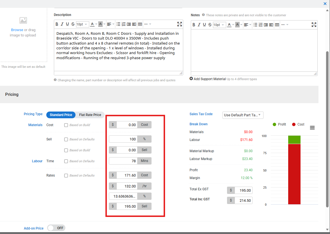Tick Based on Build under Materials Sell
This screenshot has width=330, height=234.
click(x=66, y=150)
